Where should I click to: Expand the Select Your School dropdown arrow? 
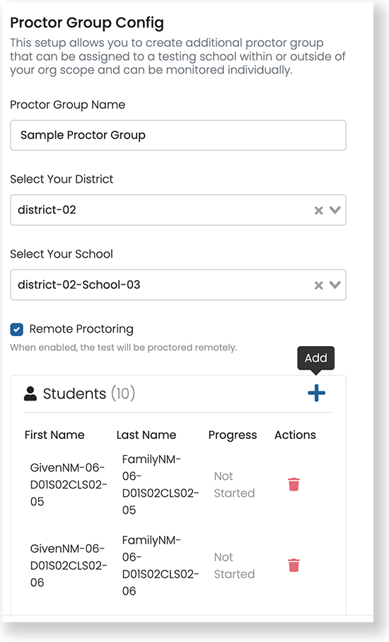point(335,285)
